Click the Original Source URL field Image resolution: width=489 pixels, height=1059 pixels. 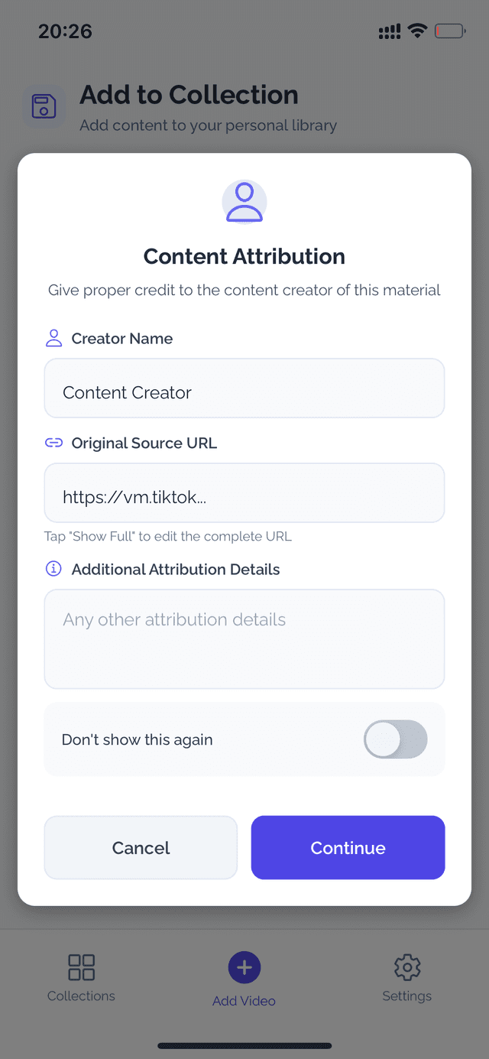click(x=244, y=492)
